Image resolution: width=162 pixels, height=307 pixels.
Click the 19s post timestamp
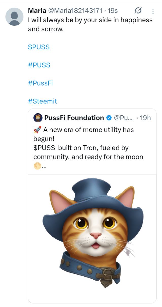pos(113,11)
